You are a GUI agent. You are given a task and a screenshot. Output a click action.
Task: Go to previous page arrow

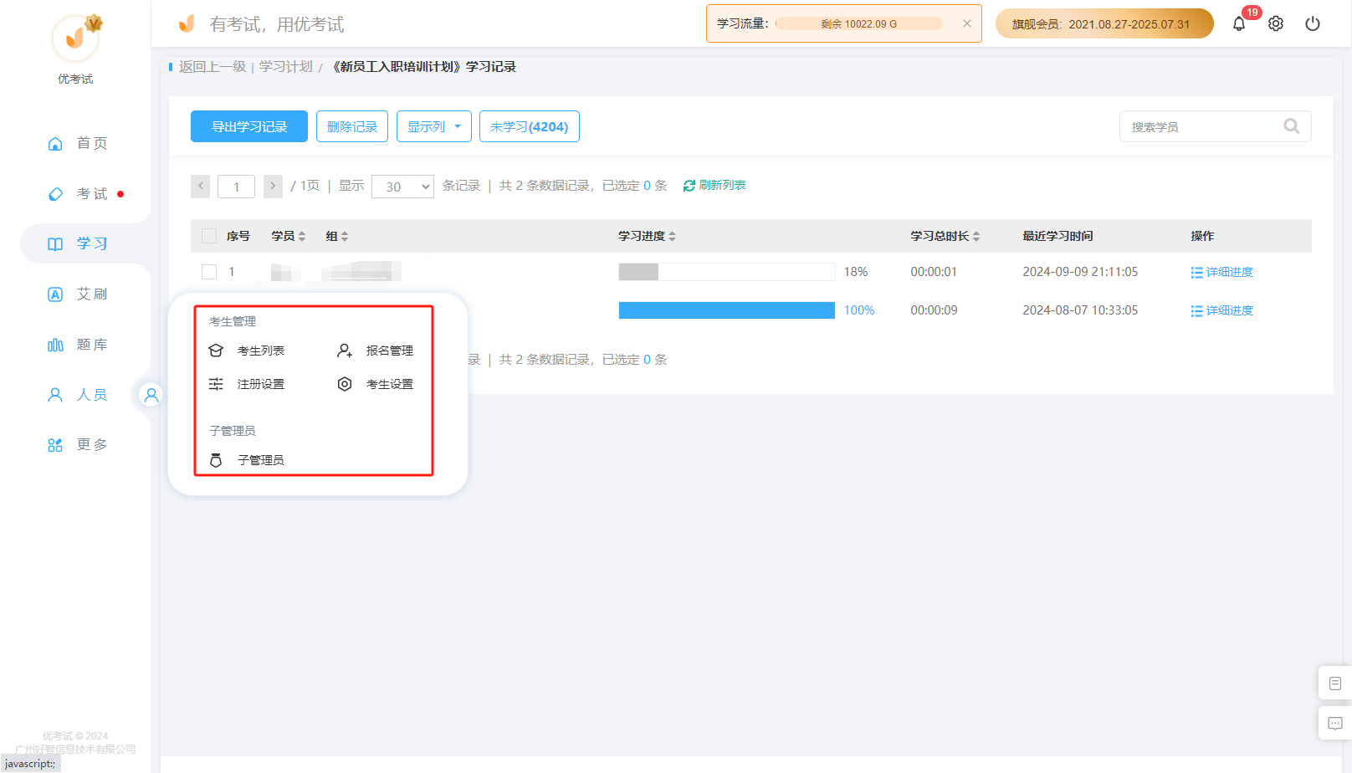pos(200,186)
